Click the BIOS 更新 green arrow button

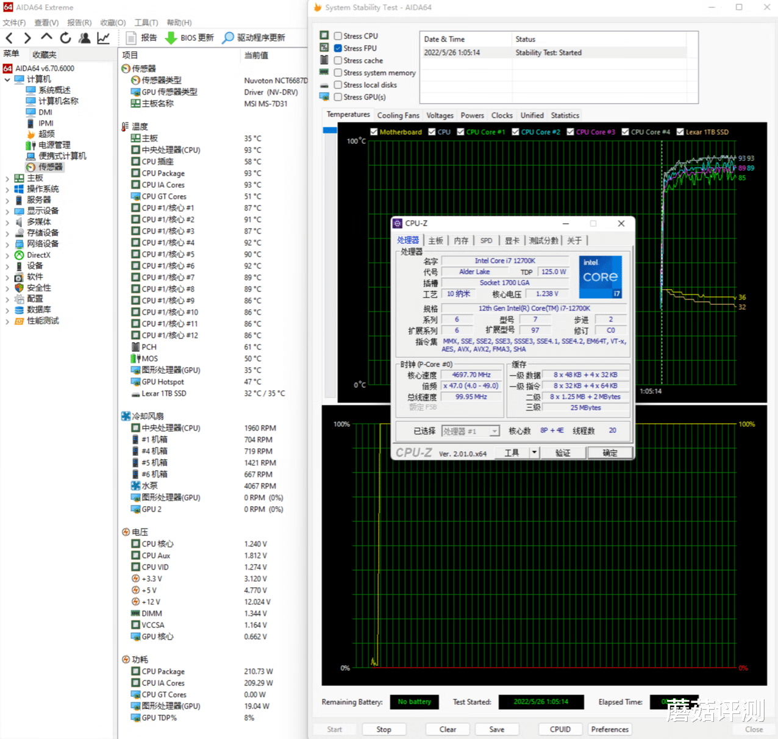tap(171, 38)
